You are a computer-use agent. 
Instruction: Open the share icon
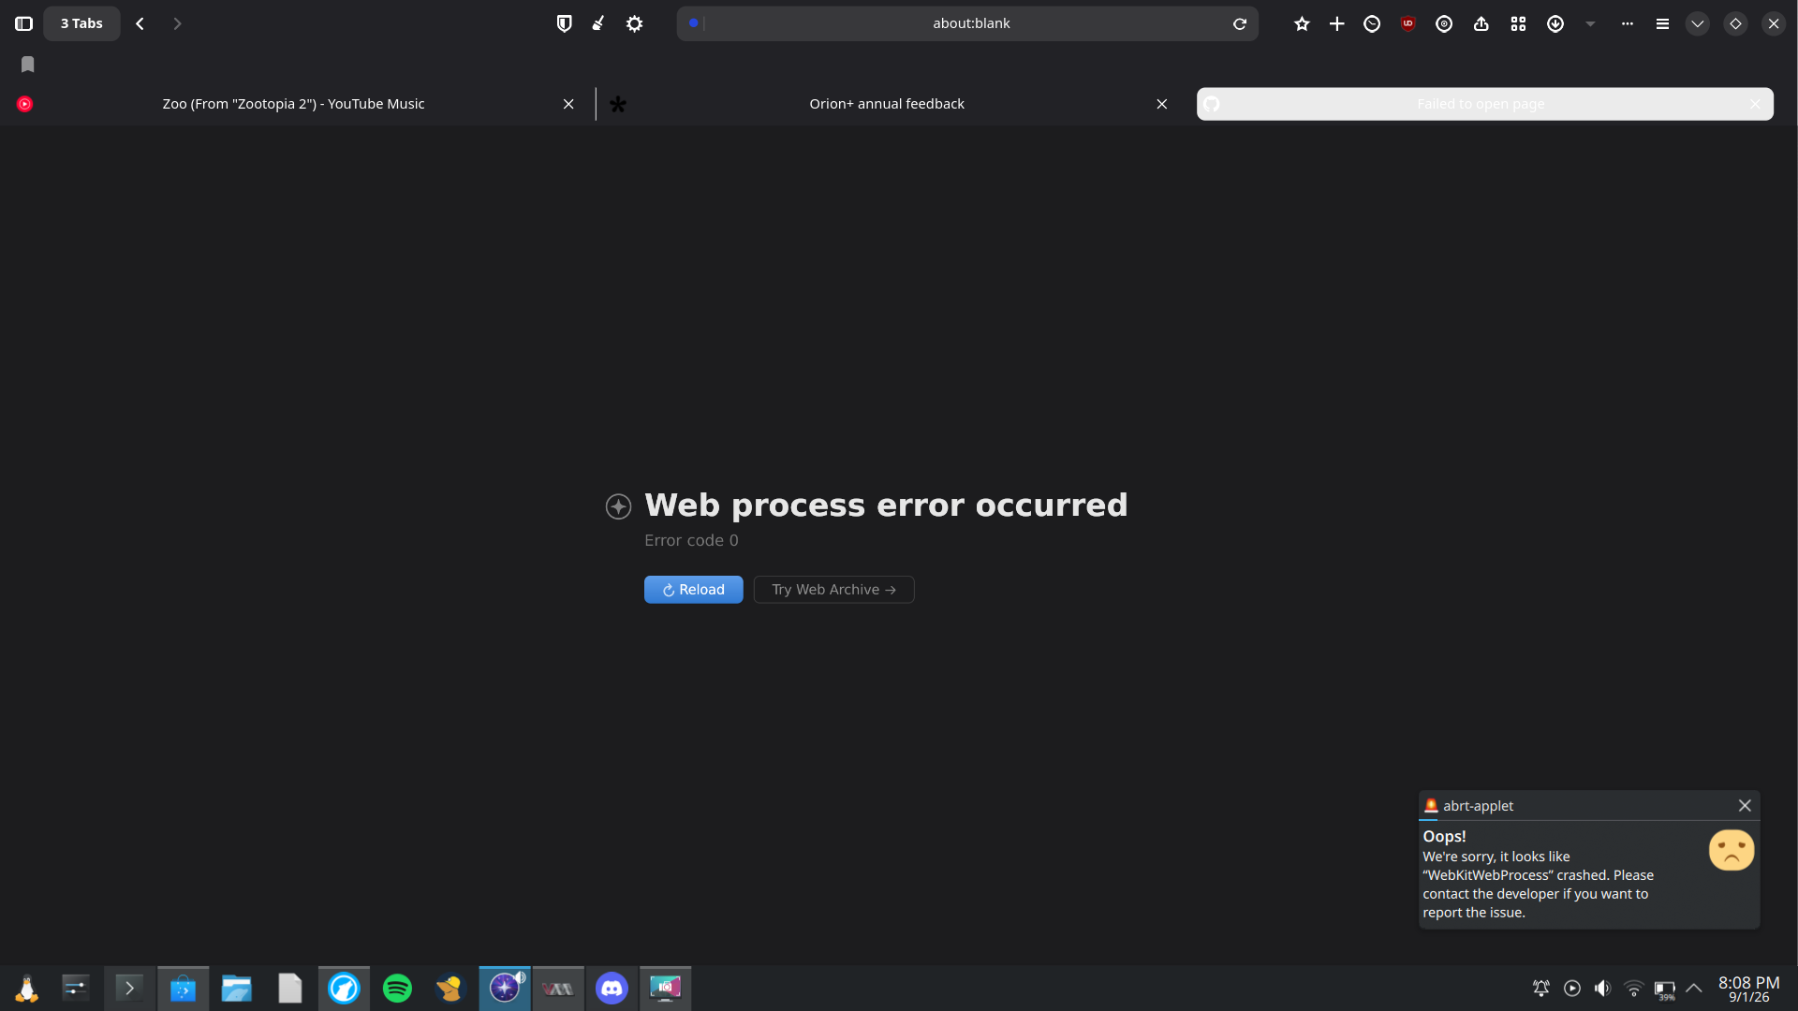[x=1481, y=23]
